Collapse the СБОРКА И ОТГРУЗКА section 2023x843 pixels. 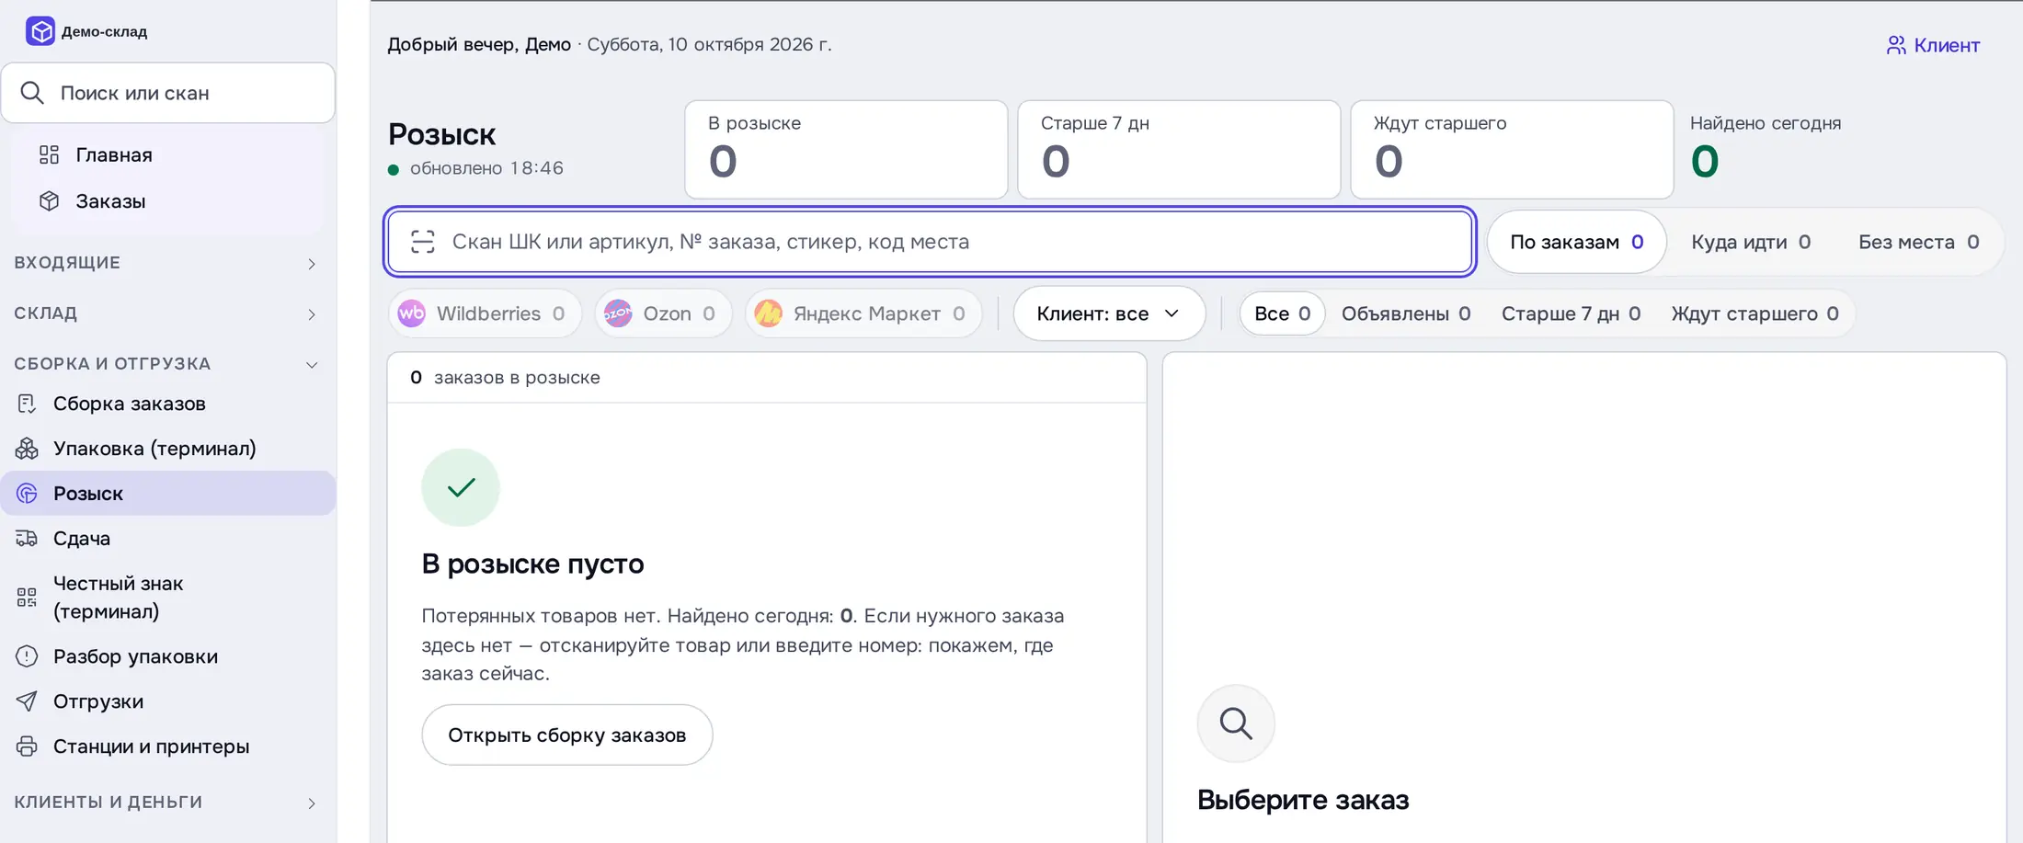pos(166,364)
